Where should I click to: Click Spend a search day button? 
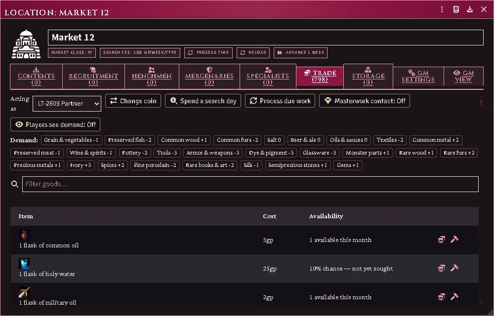tap(203, 101)
